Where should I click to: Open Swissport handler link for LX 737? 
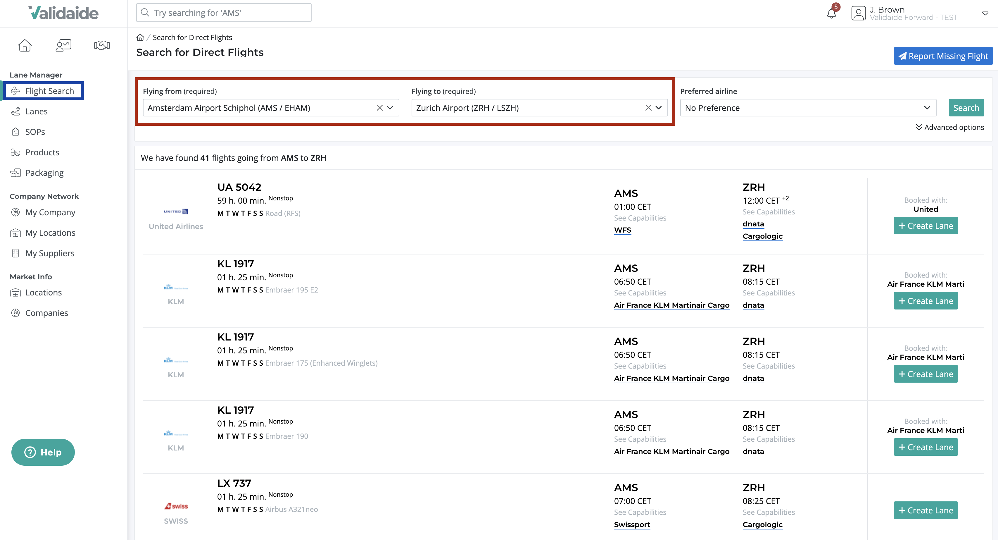[632, 525]
